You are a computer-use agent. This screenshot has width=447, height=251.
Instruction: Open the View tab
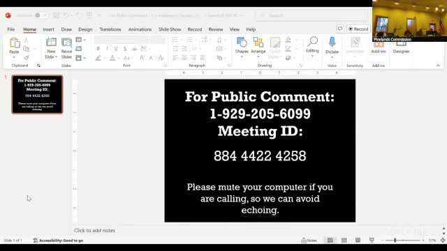coord(235,29)
